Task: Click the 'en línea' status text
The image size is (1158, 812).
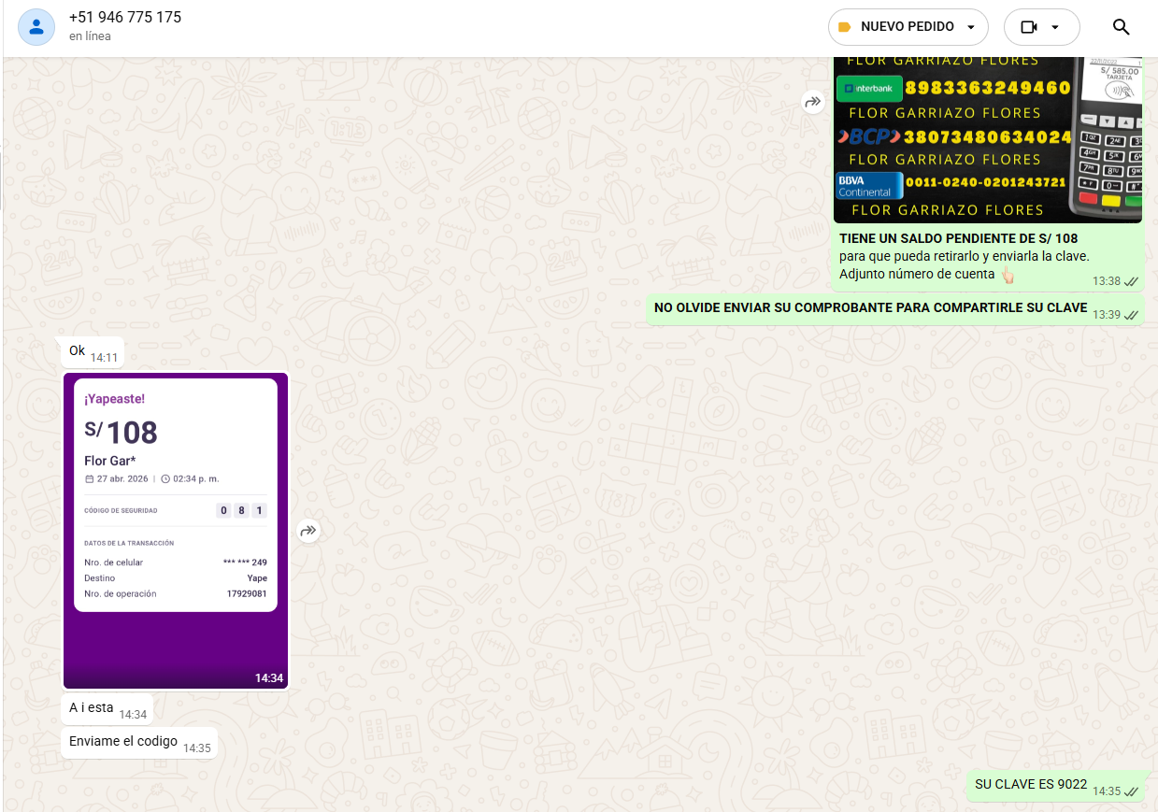Action: coord(90,36)
